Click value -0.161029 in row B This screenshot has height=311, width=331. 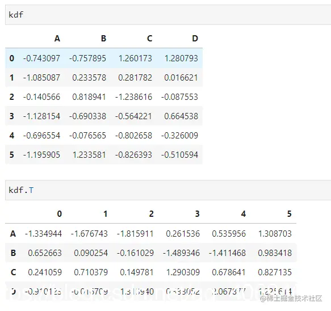tap(135, 253)
